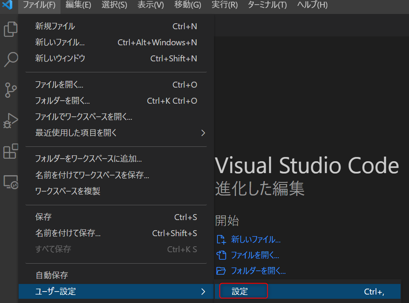Select ワークスペースを複製 entry

coord(116,191)
